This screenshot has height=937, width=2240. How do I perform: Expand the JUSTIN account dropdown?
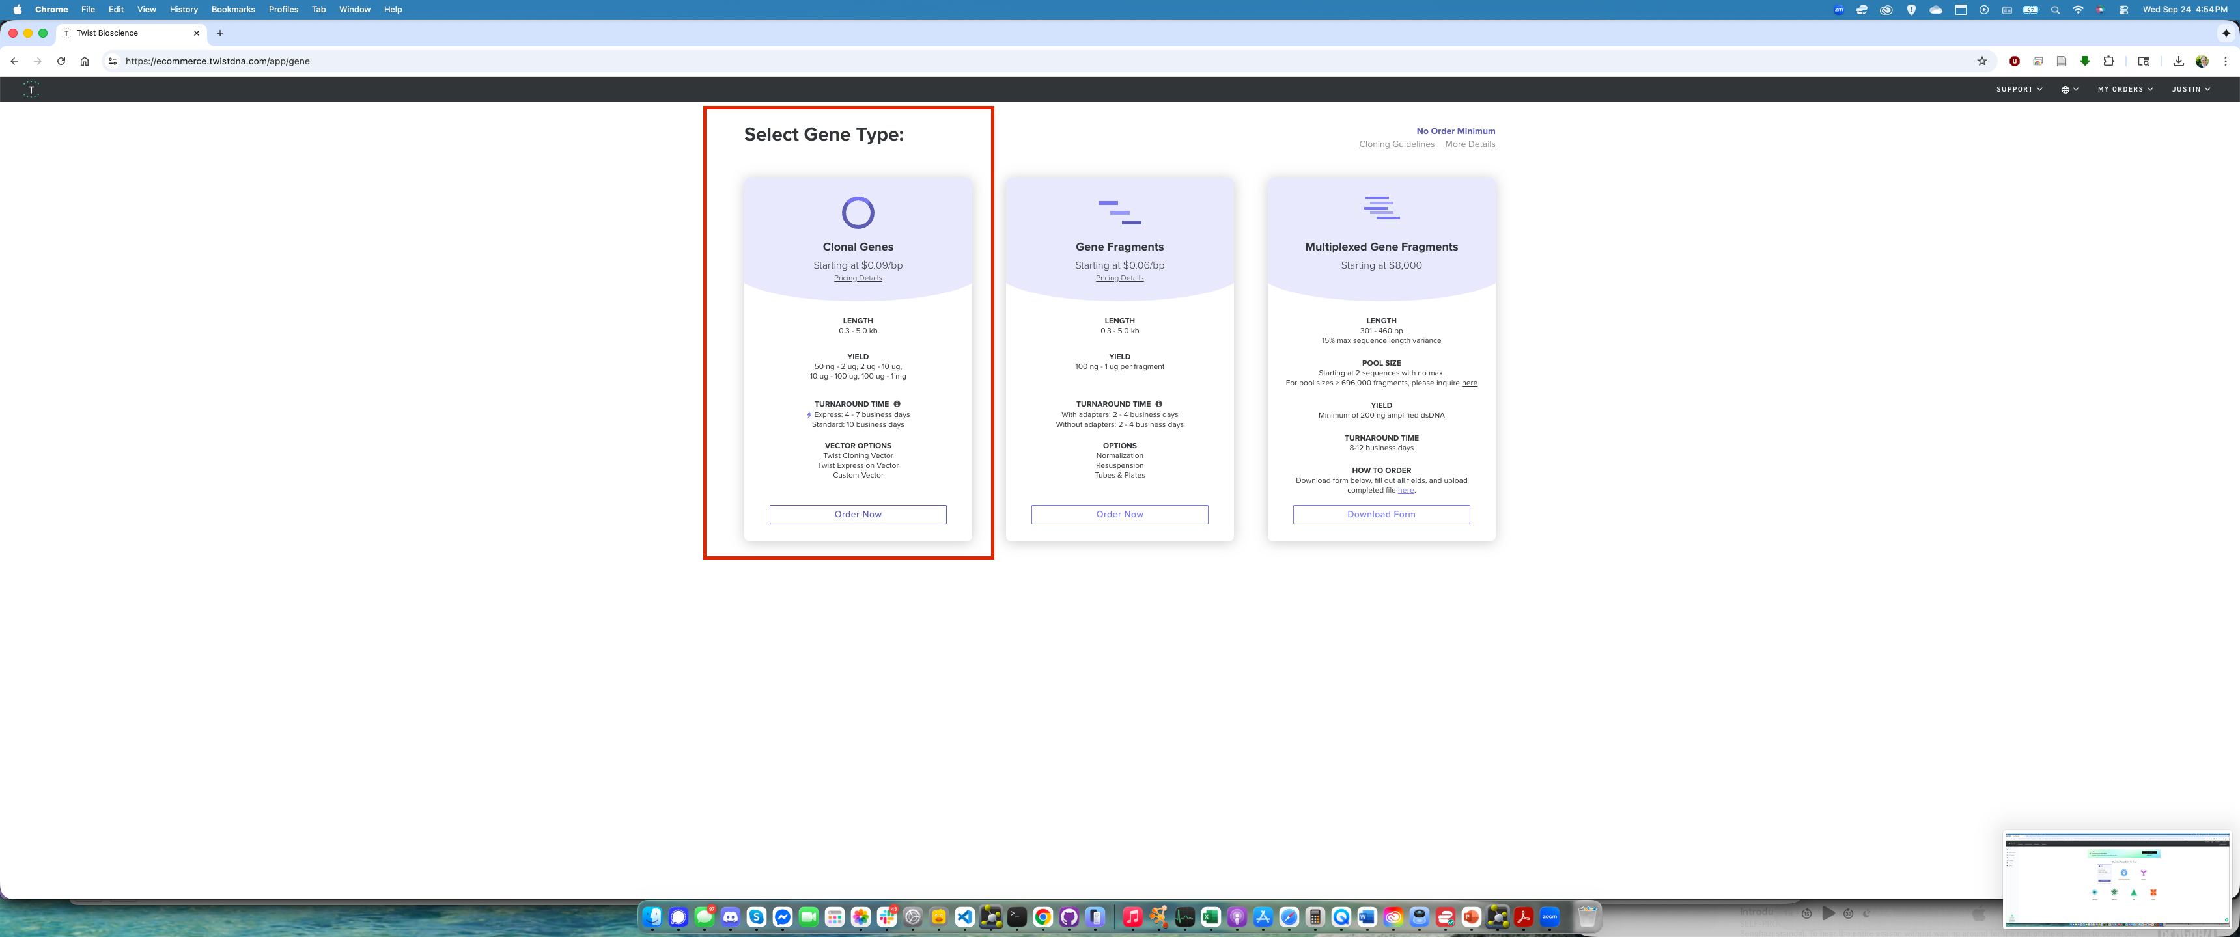pyautogui.click(x=2191, y=90)
